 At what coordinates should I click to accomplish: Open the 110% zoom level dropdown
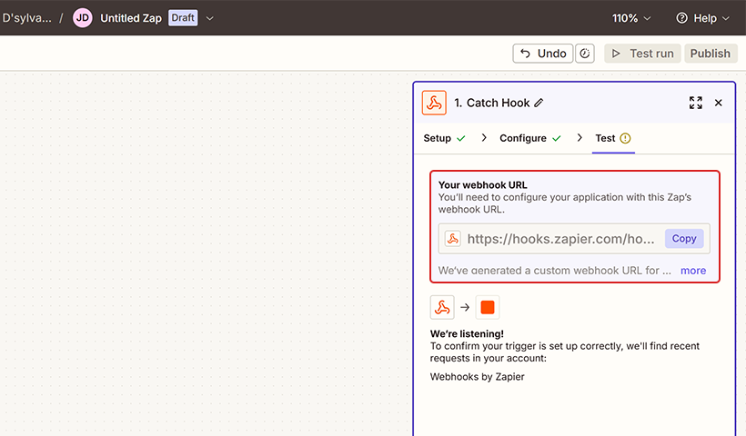click(x=631, y=18)
